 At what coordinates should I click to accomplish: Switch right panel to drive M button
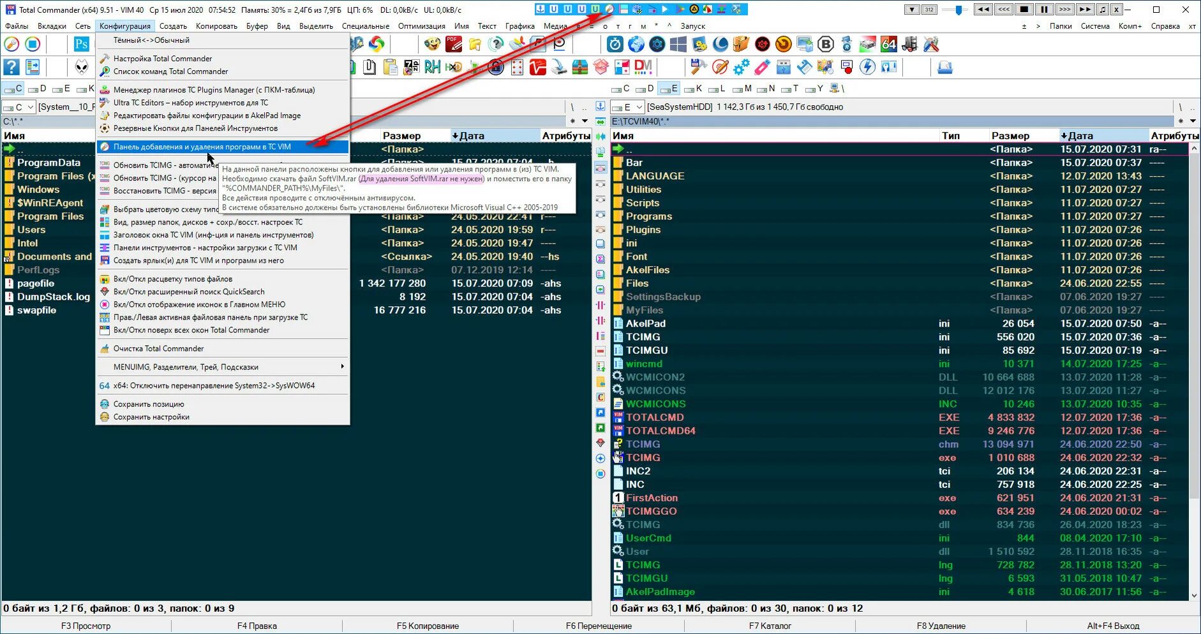742,89
